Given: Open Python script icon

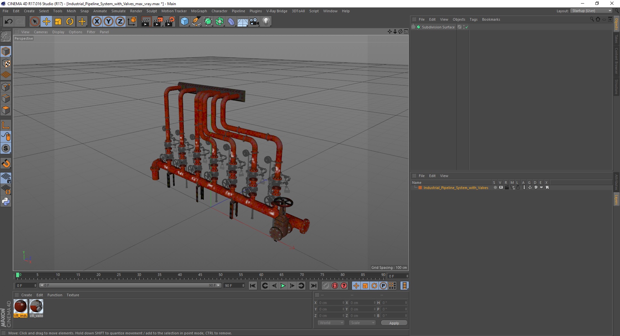Looking at the screenshot, I should [x=6, y=202].
